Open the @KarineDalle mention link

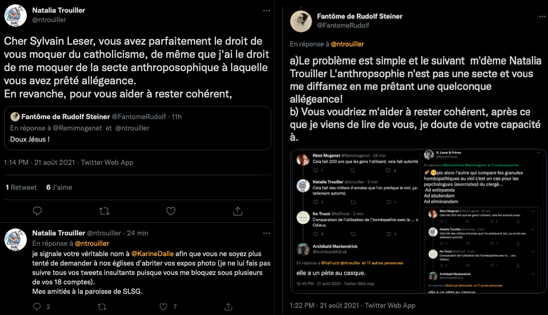[x=152, y=253]
